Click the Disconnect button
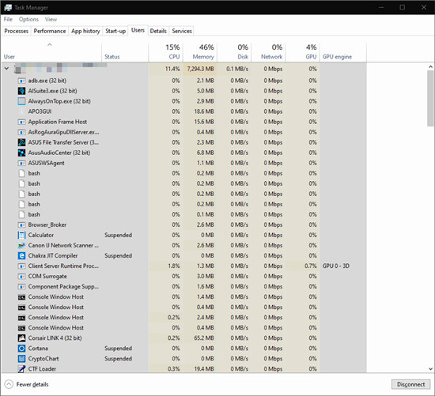 tap(410, 384)
